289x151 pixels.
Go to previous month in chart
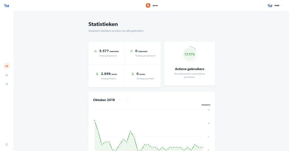coord(120,100)
